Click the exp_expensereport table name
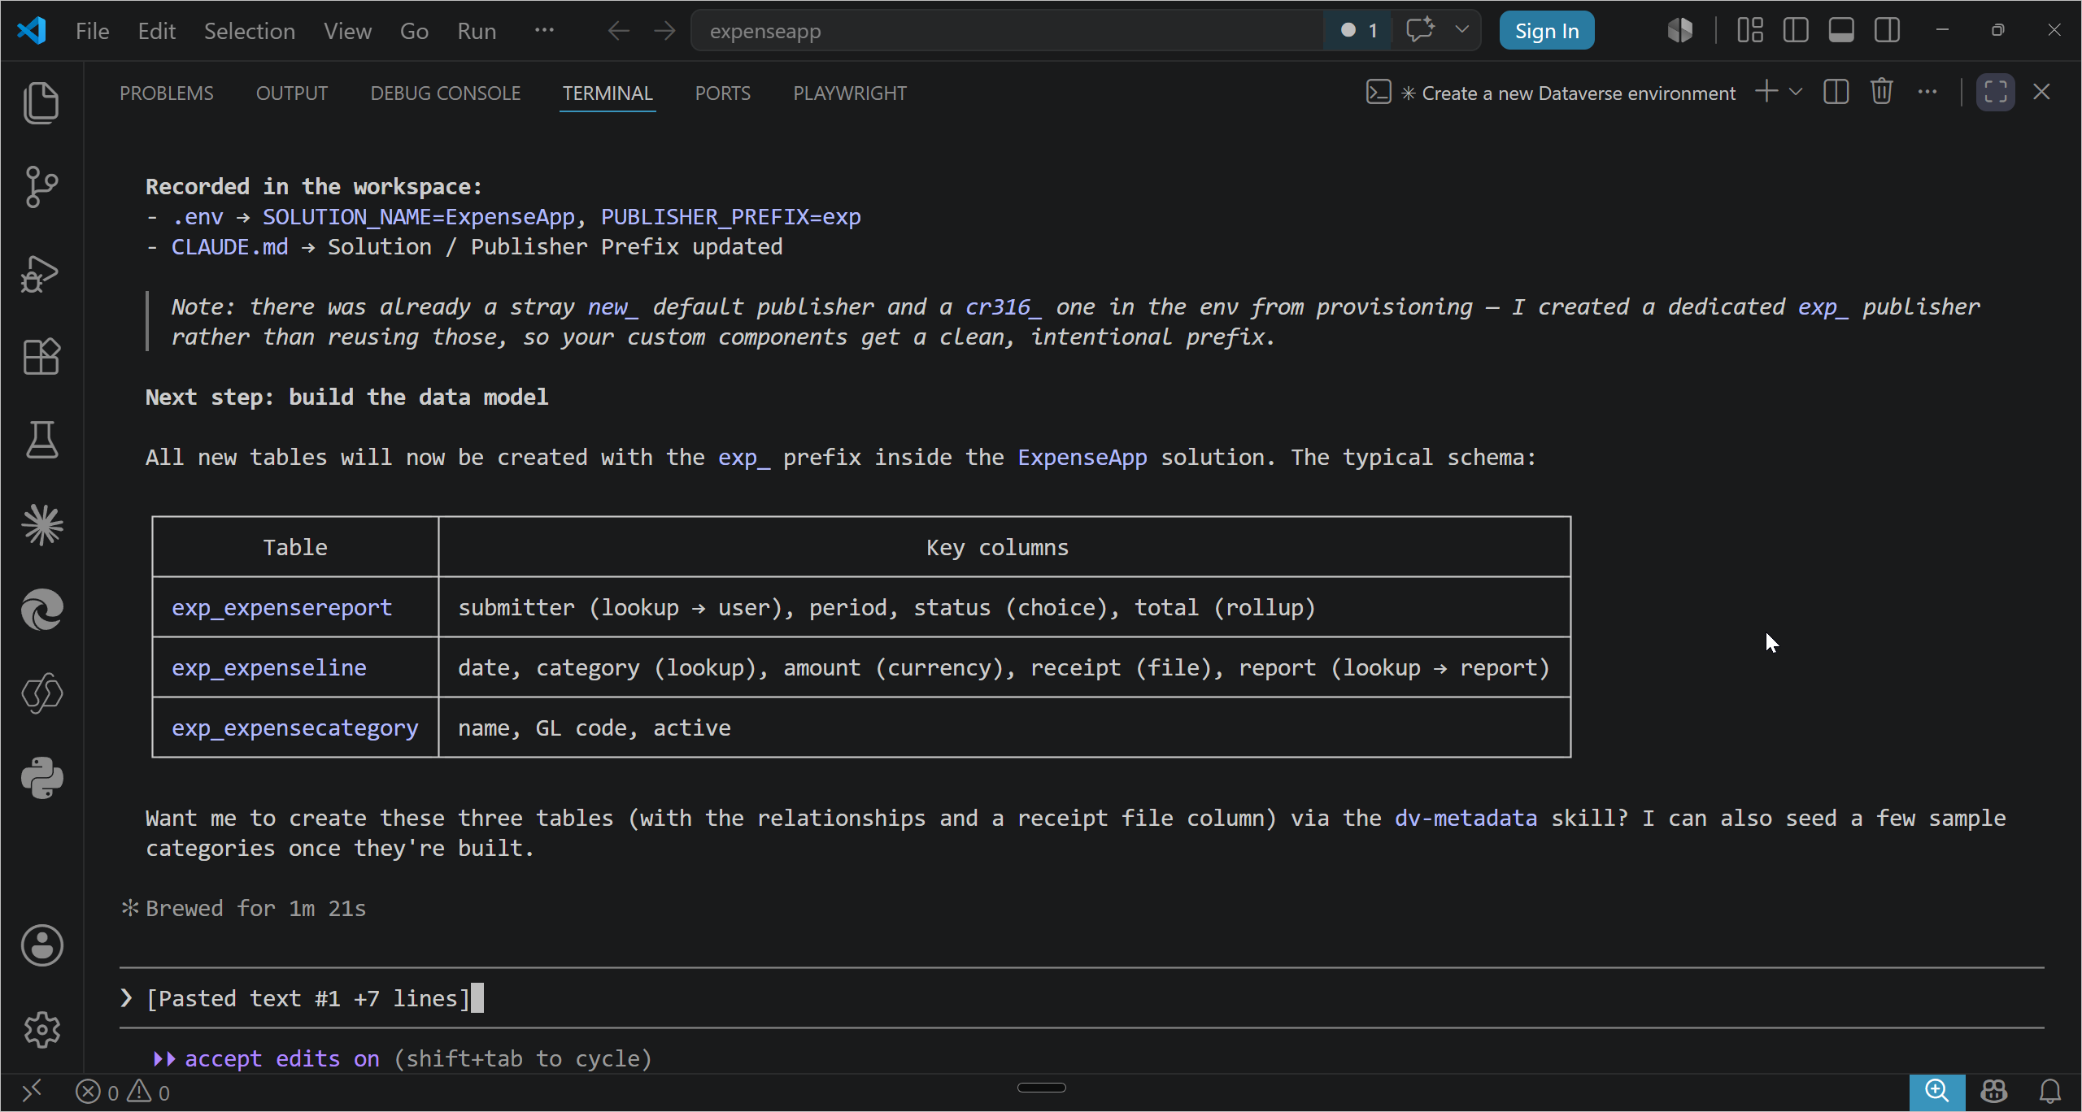2082x1112 pixels. coord(281,607)
